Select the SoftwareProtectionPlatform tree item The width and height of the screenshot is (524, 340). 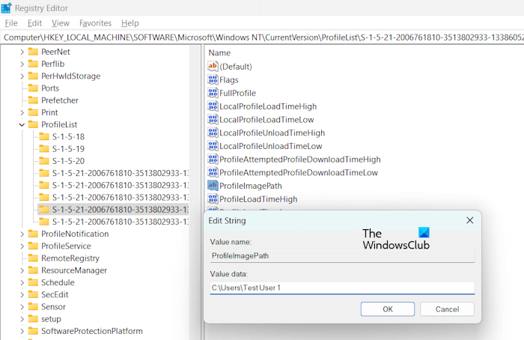[91, 331]
